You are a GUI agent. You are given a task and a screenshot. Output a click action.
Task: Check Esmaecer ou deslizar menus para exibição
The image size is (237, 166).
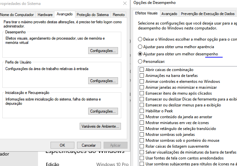(142, 105)
